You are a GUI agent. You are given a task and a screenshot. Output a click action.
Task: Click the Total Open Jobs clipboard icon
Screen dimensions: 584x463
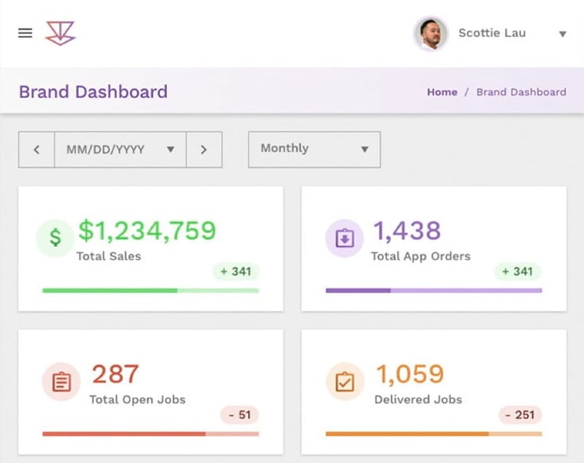pyautogui.click(x=61, y=382)
